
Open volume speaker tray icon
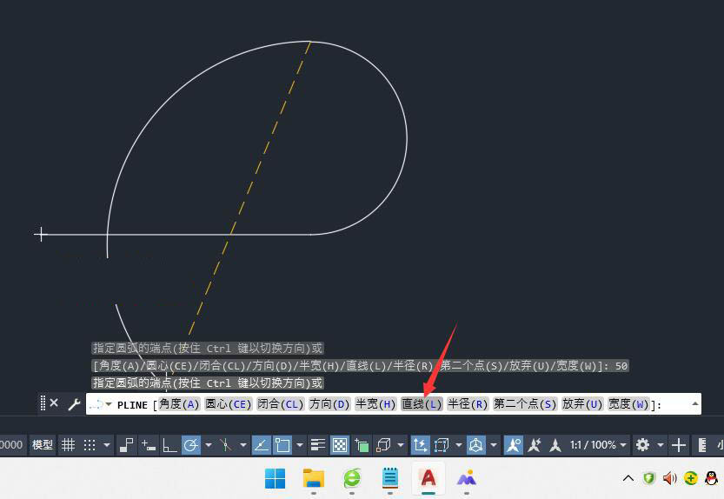coord(669,478)
